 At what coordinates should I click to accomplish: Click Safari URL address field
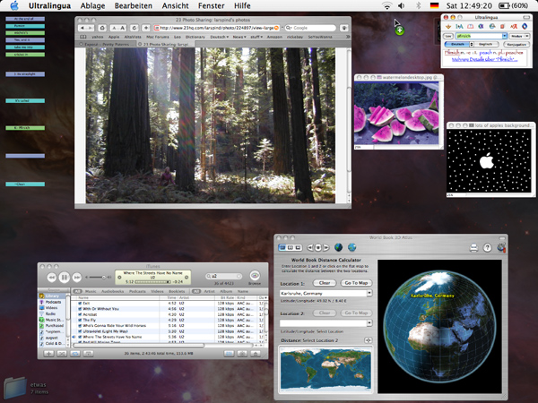click(216, 28)
